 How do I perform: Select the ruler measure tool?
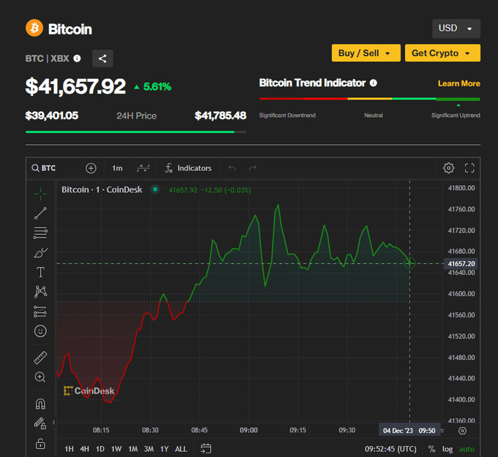[x=40, y=358]
